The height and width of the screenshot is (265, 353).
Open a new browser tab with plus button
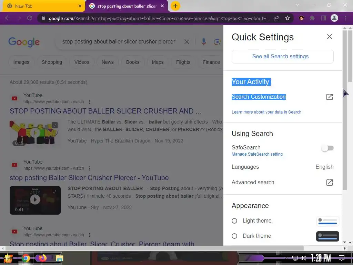pyautogui.click(x=175, y=6)
